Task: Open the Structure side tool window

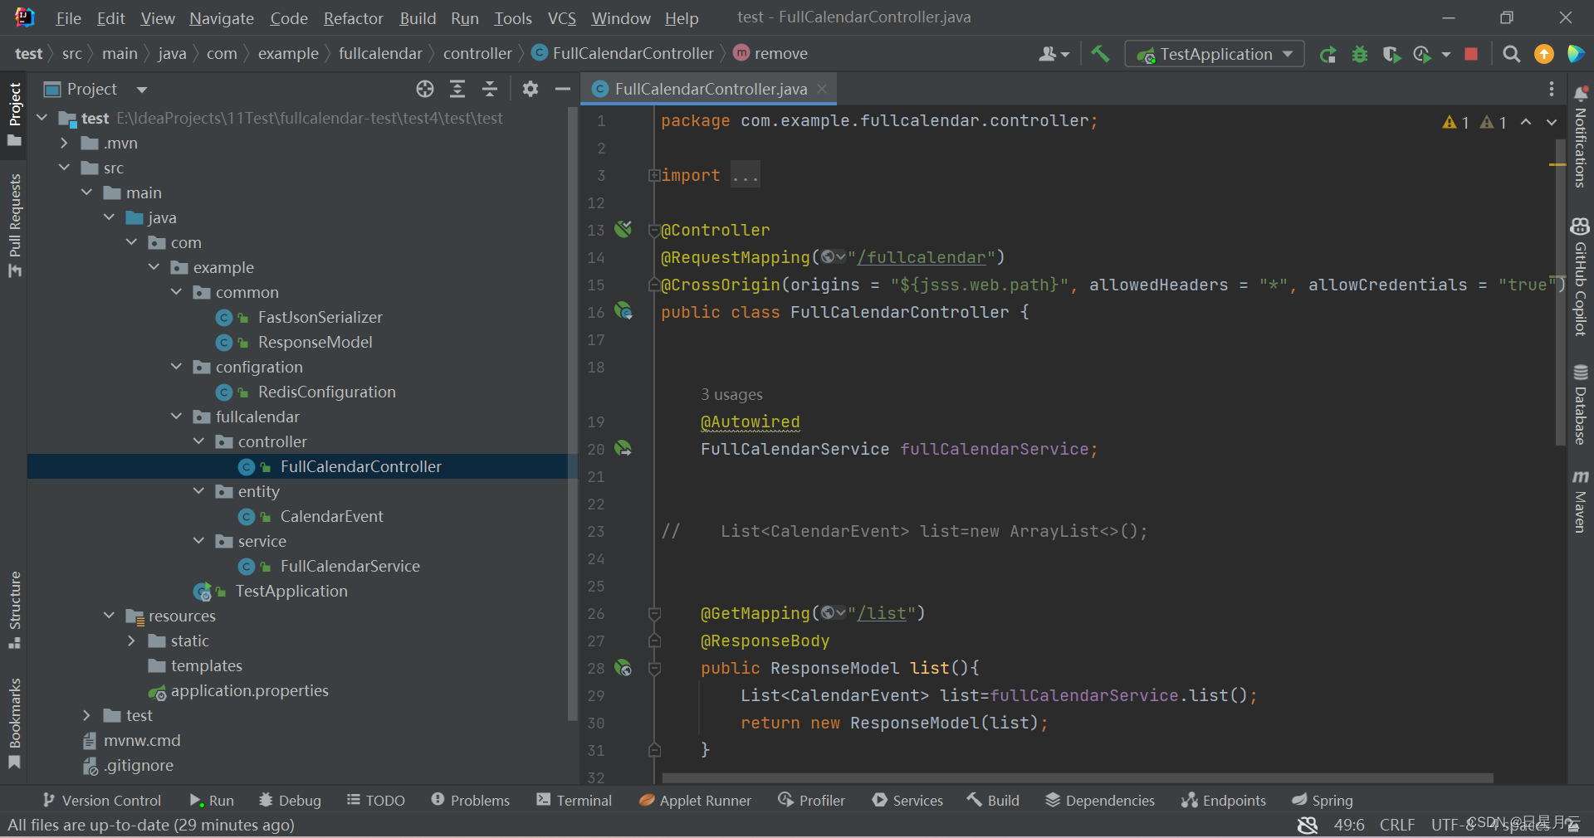Action: 14,611
